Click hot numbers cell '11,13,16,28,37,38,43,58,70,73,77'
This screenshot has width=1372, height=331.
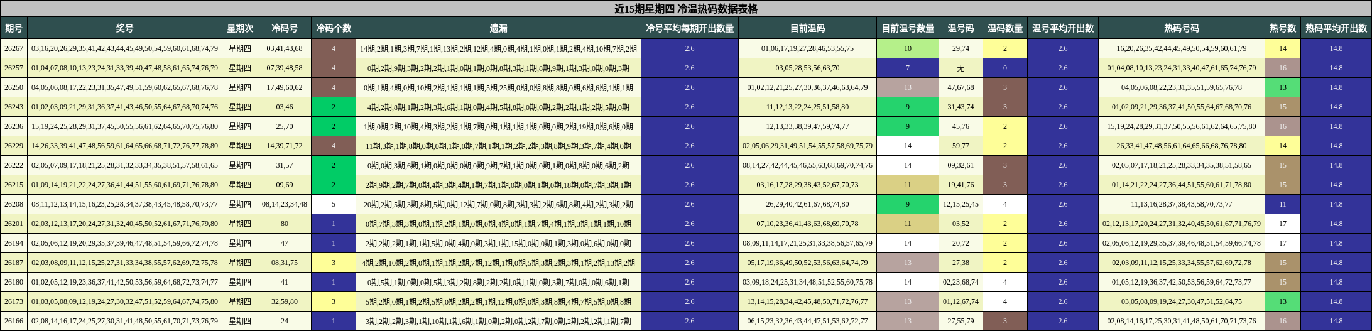point(1182,204)
